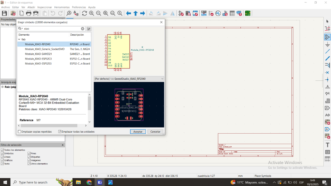This screenshot has height=186, width=331.
Task: Open the Symbol Editor icon
Action: click(181, 13)
